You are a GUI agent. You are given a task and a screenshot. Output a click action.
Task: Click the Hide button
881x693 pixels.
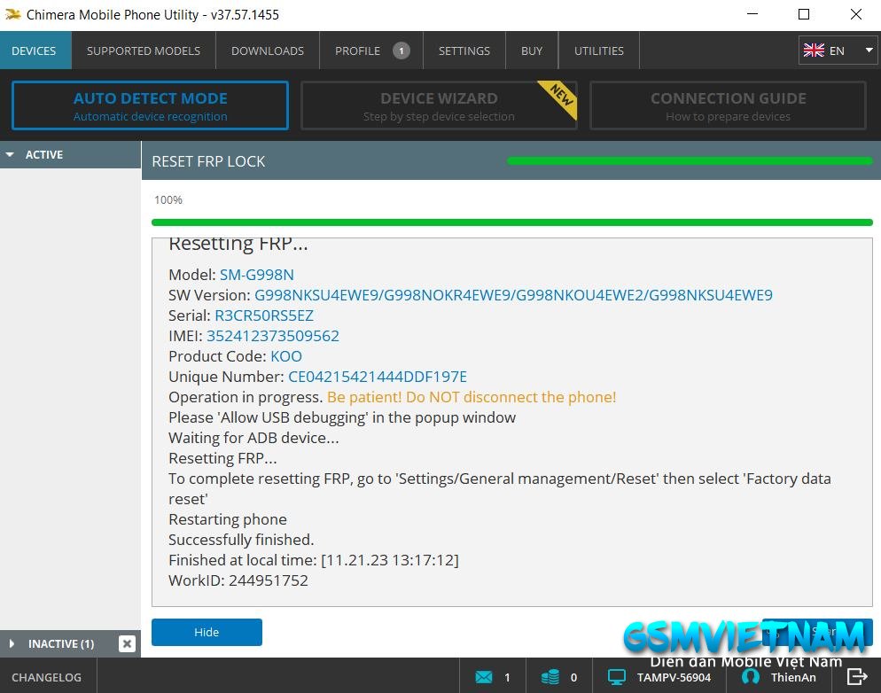(x=207, y=633)
